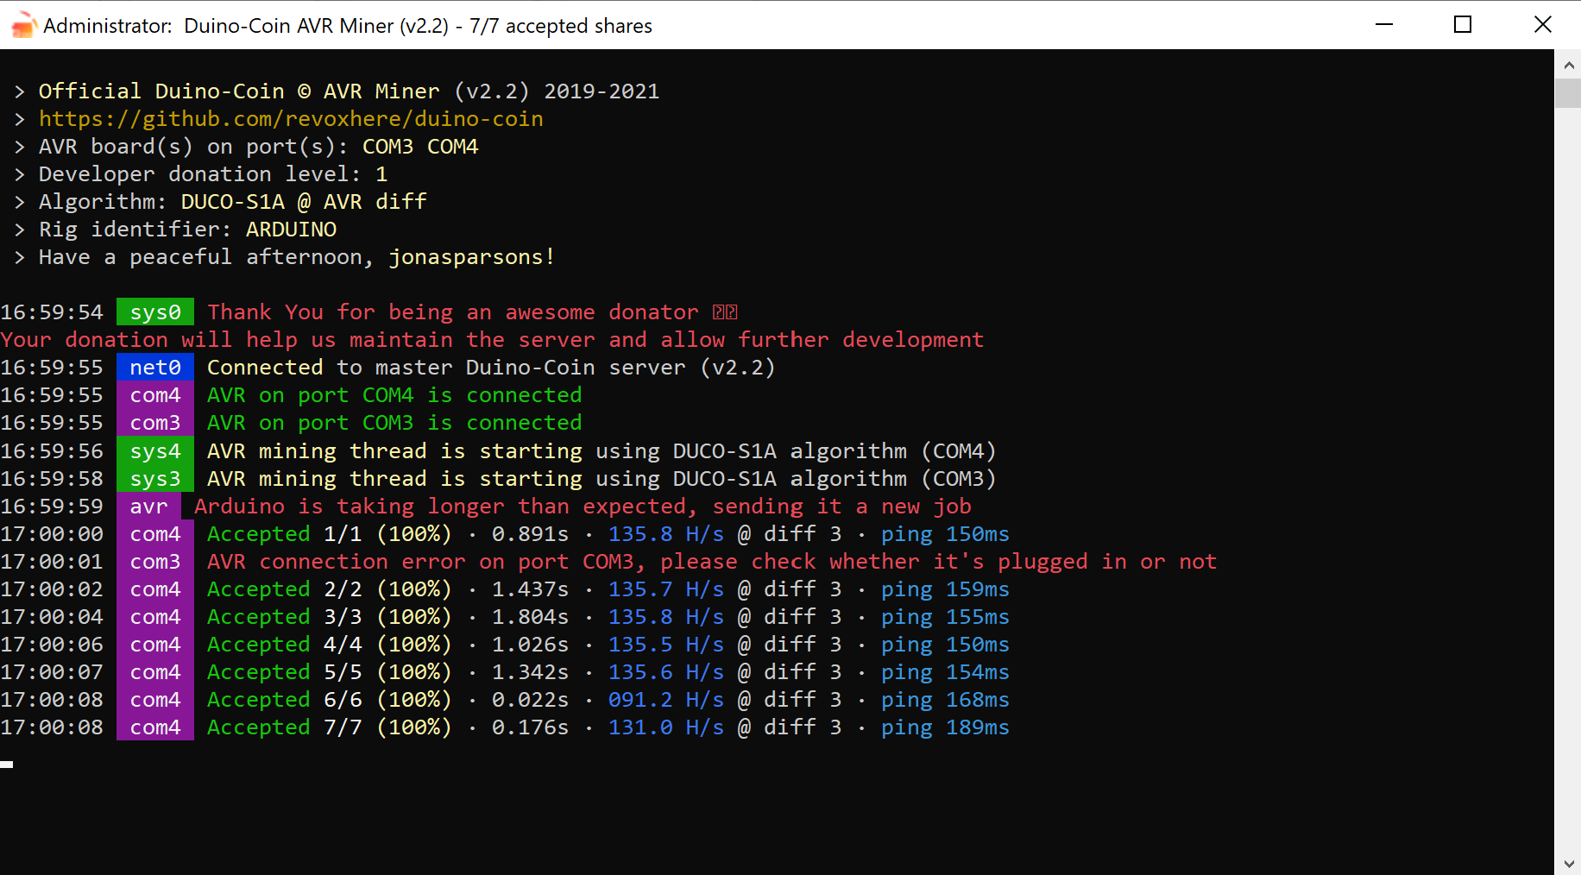Click 'Developer donation level: 1' line
This screenshot has height=875, width=1581.
coord(213,174)
